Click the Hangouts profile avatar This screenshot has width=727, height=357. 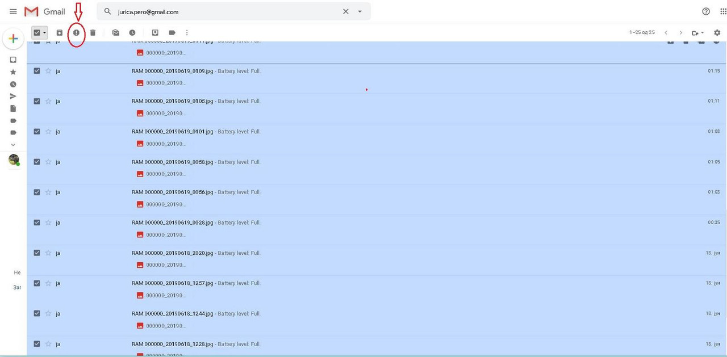point(14,160)
